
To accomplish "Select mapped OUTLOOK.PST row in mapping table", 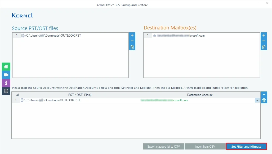I will pyautogui.click(x=80, y=100).
